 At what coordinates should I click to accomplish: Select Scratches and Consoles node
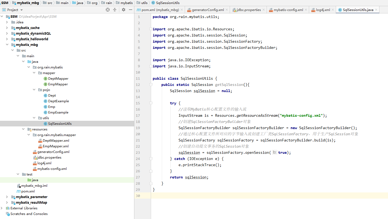pyautogui.click(x=27, y=214)
